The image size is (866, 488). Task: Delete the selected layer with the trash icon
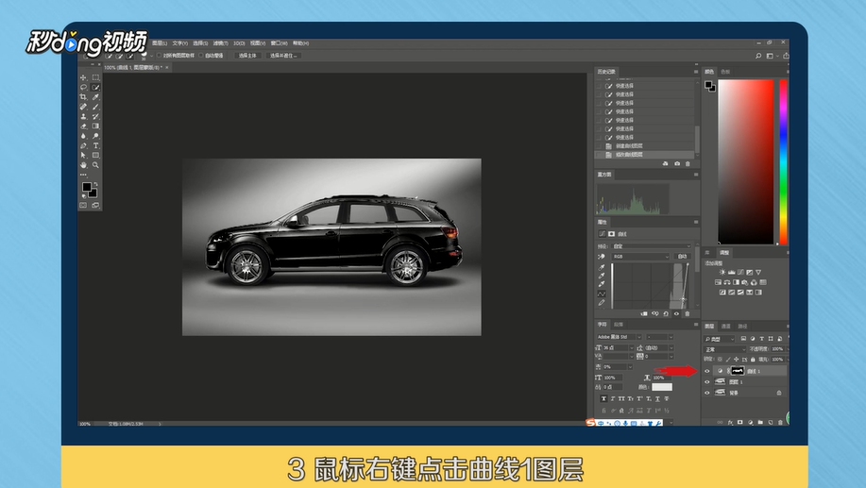click(780, 422)
